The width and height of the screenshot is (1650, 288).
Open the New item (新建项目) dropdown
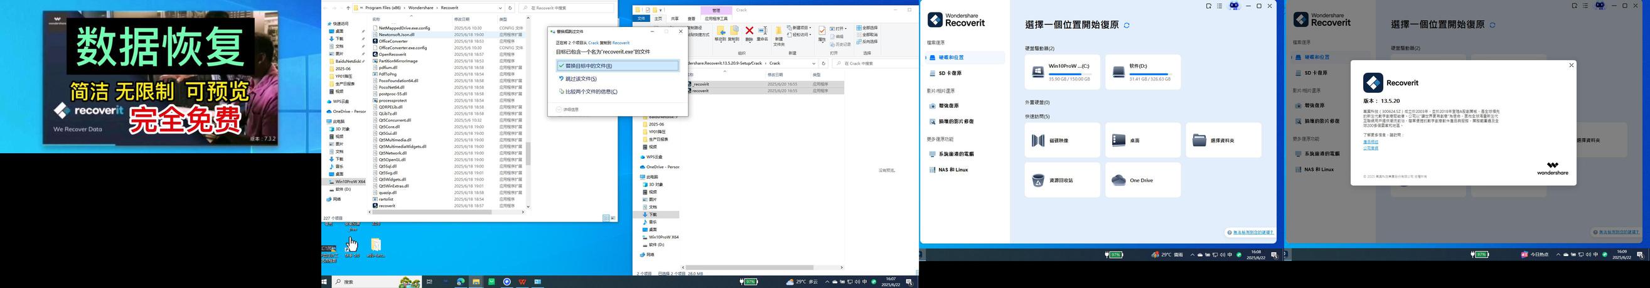[801, 28]
